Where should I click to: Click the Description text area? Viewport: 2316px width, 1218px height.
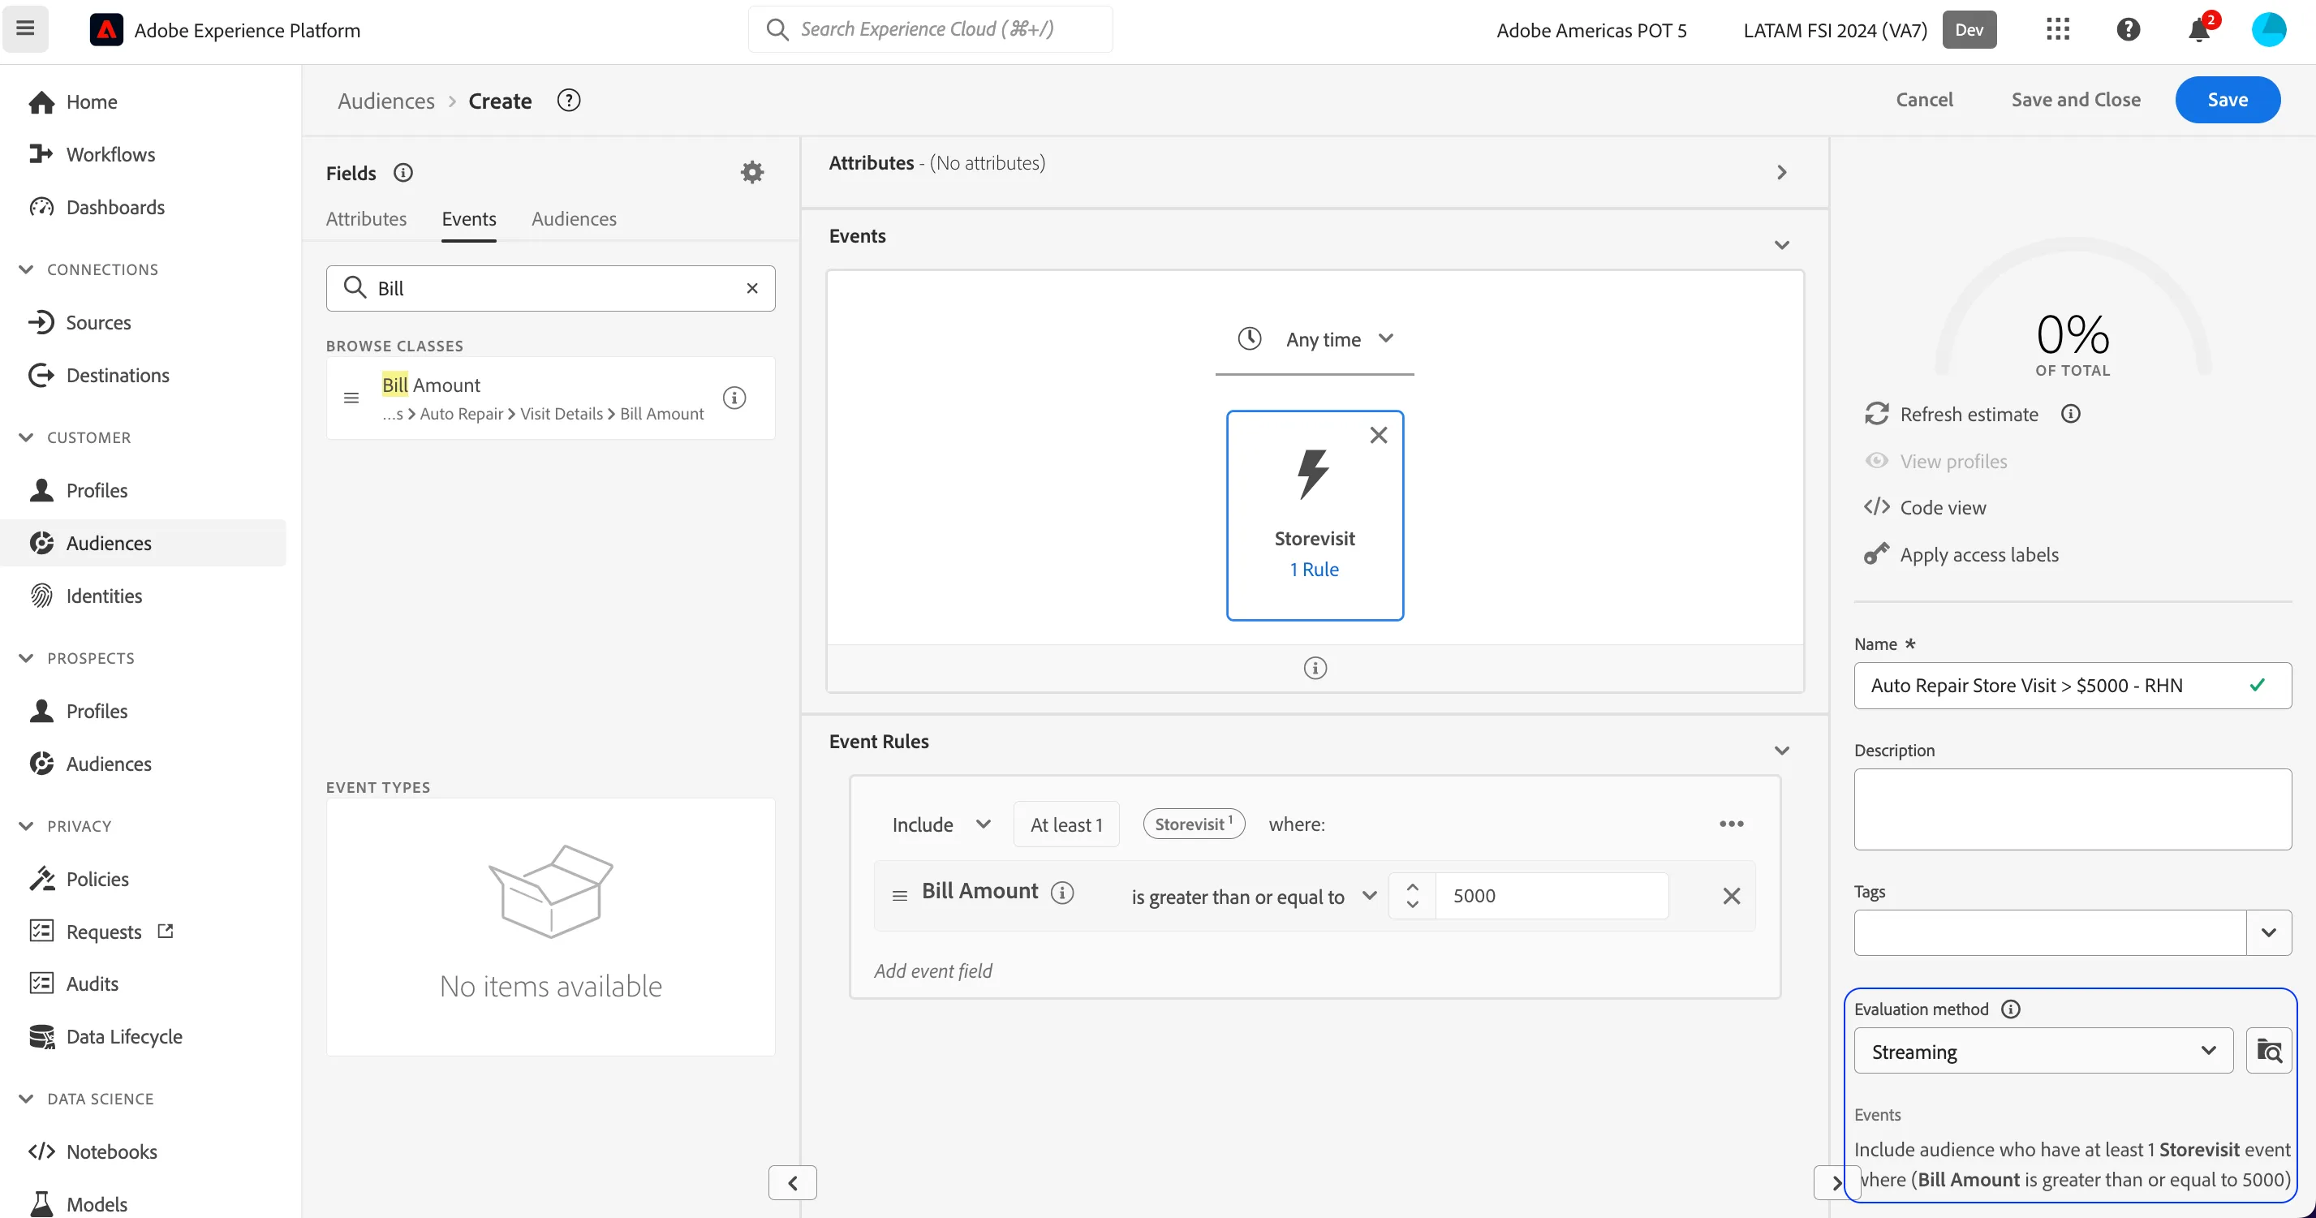2072,809
